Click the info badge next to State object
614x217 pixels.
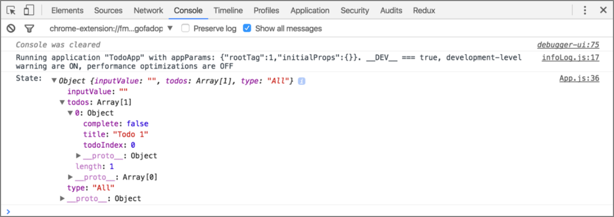[x=301, y=81]
